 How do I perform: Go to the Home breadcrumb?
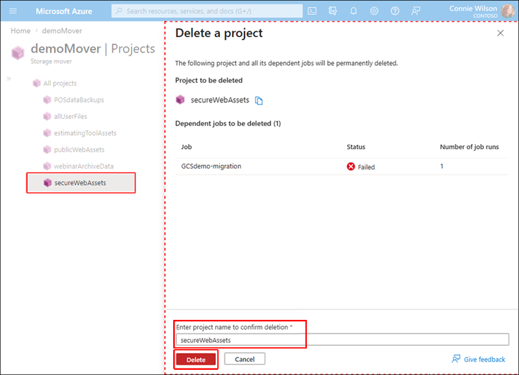coord(20,30)
